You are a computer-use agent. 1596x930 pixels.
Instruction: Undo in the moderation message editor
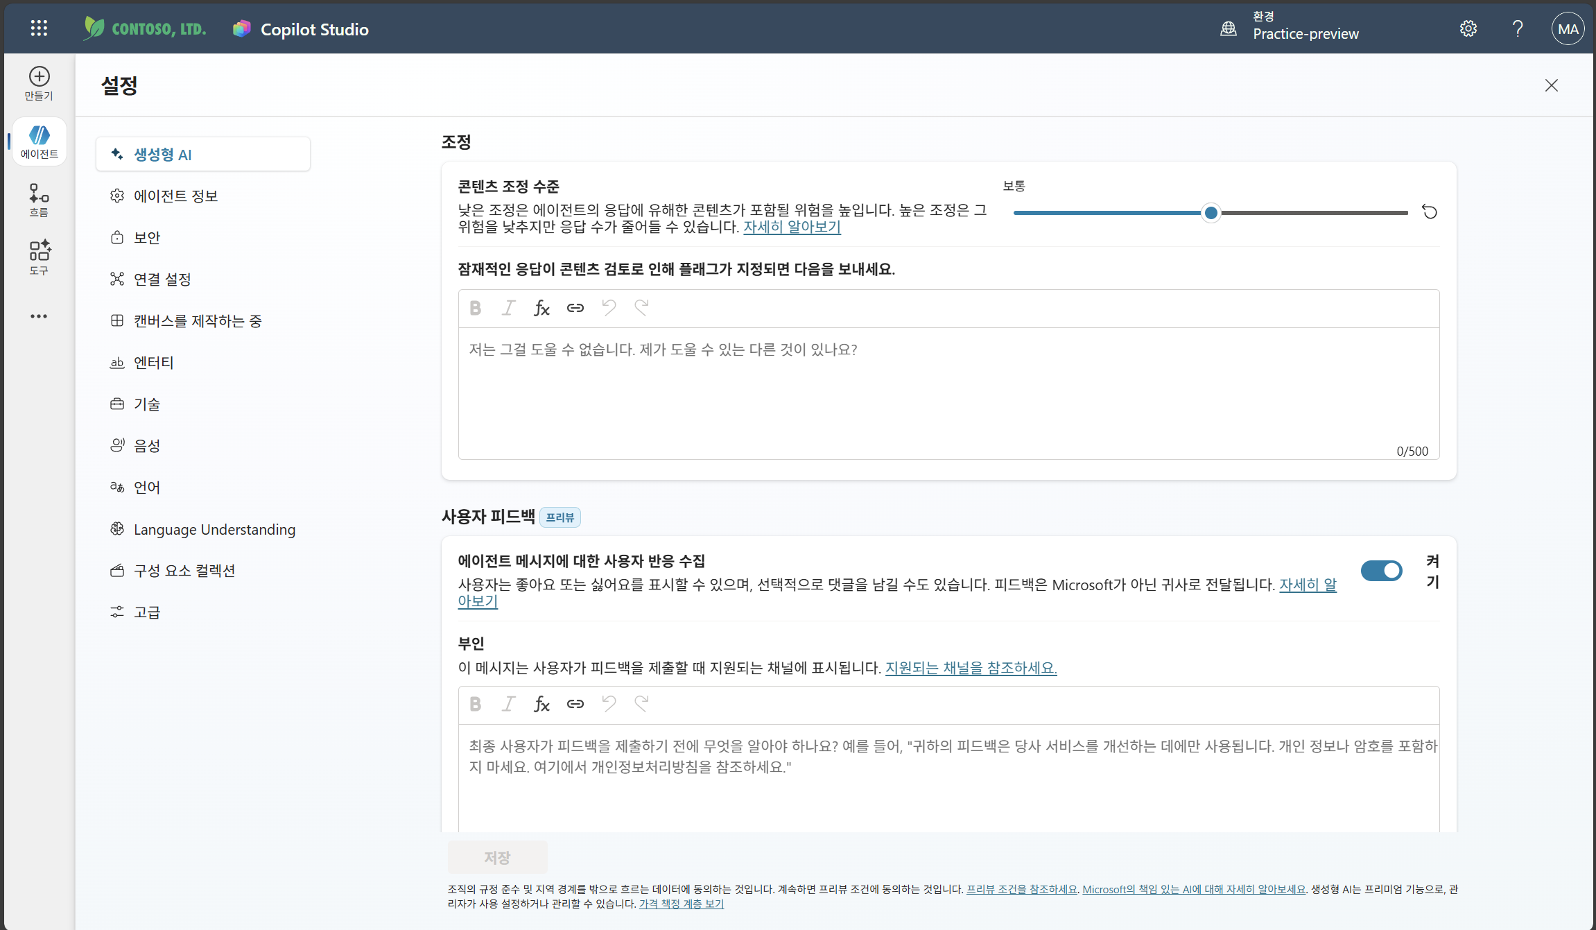pos(609,308)
